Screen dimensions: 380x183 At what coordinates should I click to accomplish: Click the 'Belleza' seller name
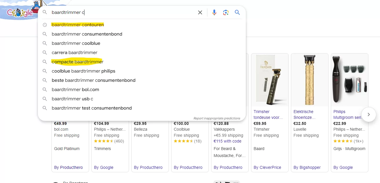point(141,129)
